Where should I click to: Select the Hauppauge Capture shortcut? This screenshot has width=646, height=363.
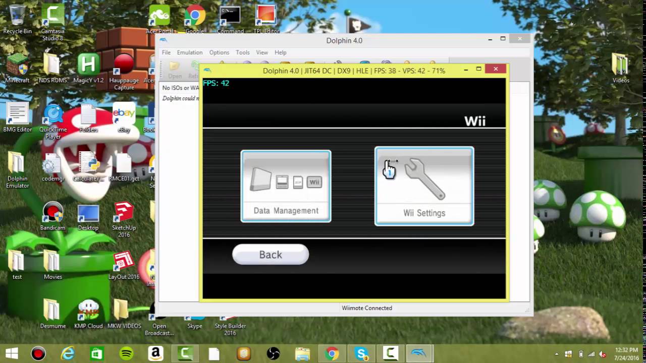[124, 72]
